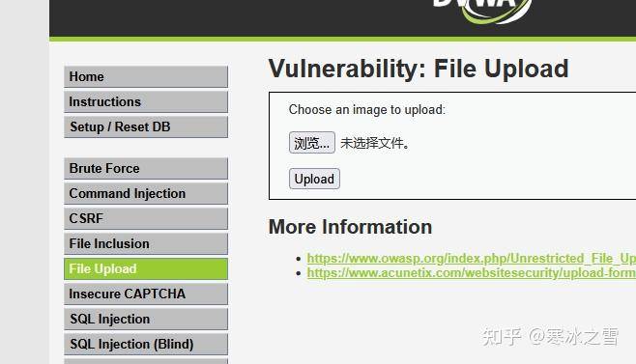Open File Inclusion module
The height and width of the screenshot is (364, 636).
tap(146, 243)
